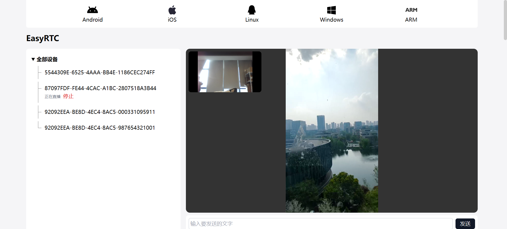
Task: Click the page vertical scrollbar thumb
Action: 505,20
